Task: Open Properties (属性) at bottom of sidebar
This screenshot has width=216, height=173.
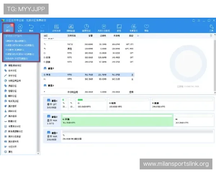Action: point(8,152)
